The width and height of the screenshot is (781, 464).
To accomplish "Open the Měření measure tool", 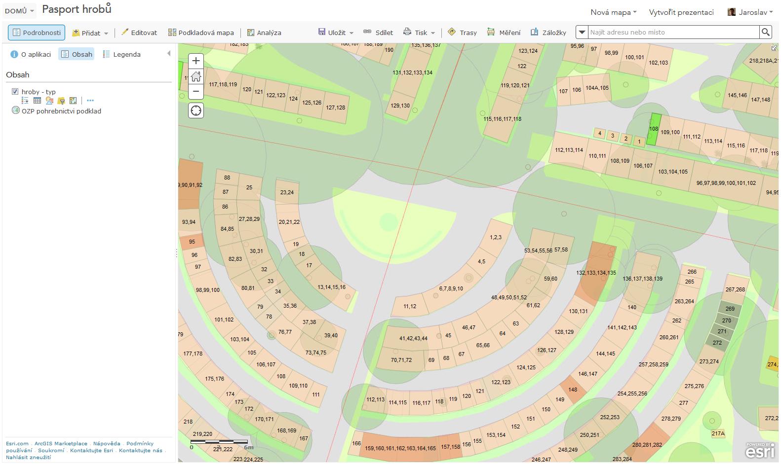I will tap(504, 33).
